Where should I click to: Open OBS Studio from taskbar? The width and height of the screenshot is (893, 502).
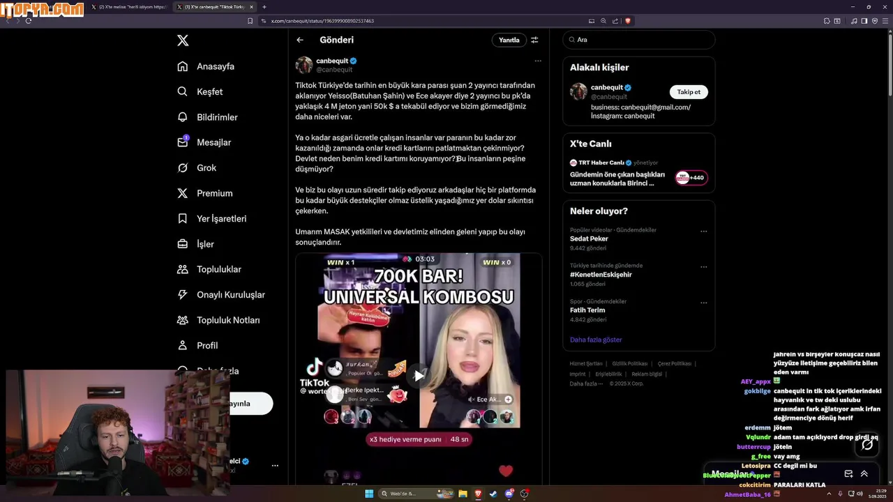click(525, 494)
